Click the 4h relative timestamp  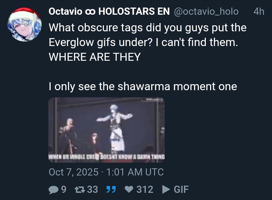coord(259,11)
